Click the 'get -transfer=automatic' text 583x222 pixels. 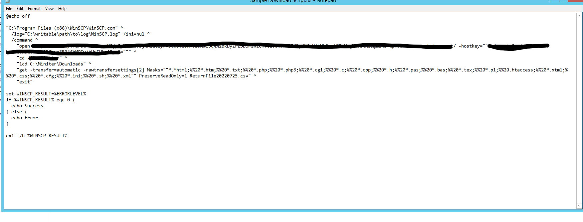[50, 70]
